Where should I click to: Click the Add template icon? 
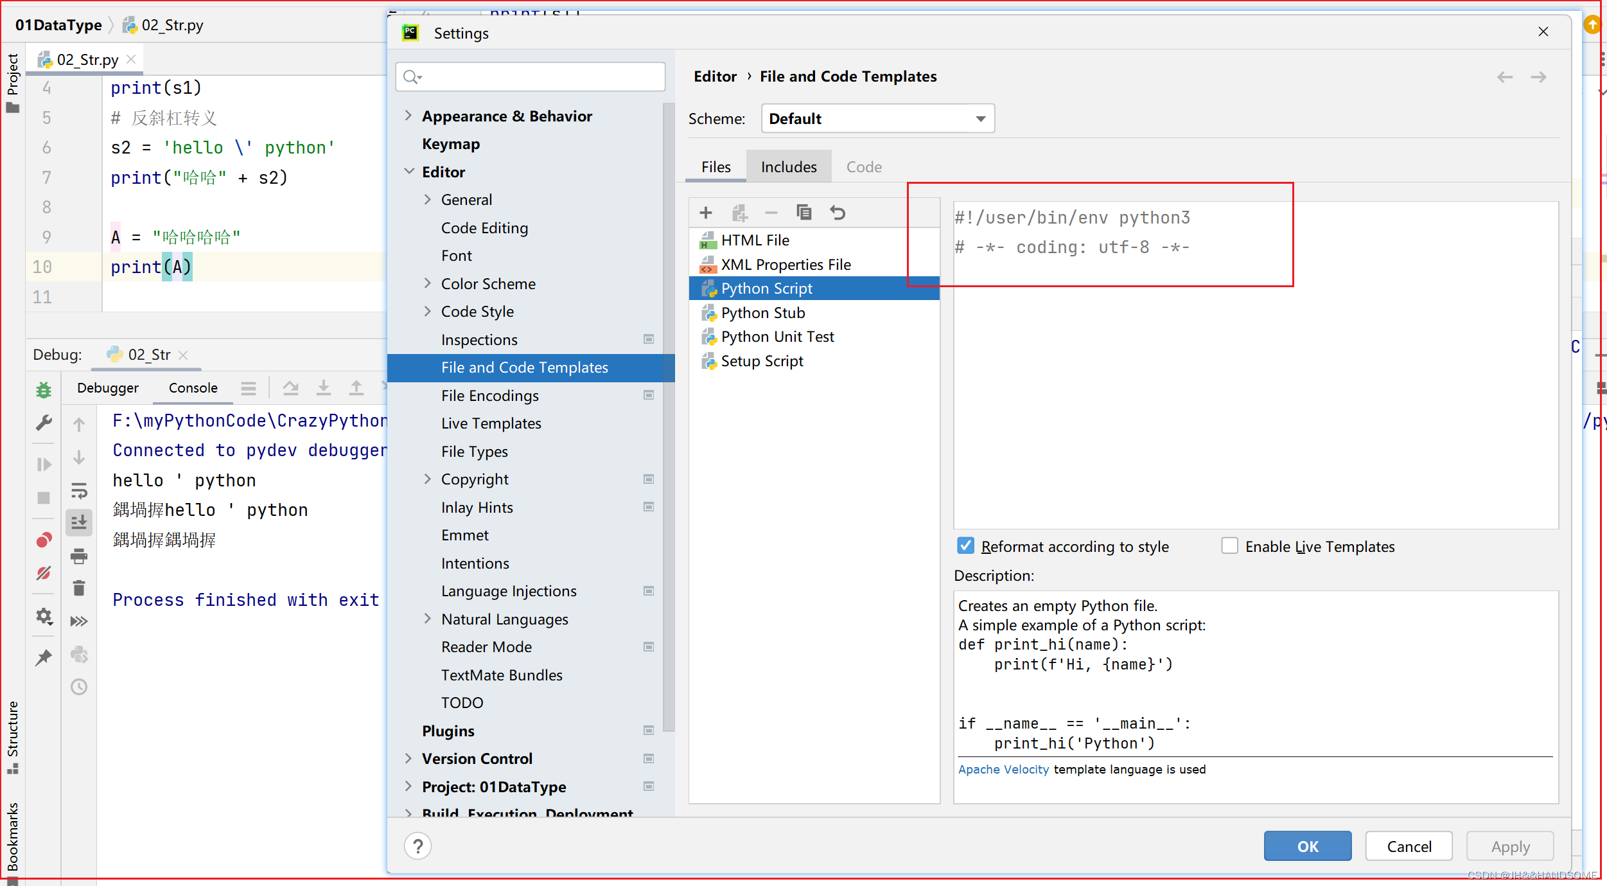(x=707, y=214)
